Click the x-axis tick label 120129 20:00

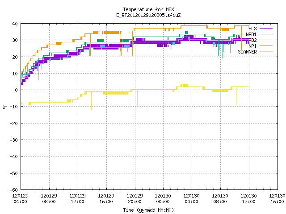[x=135, y=198]
